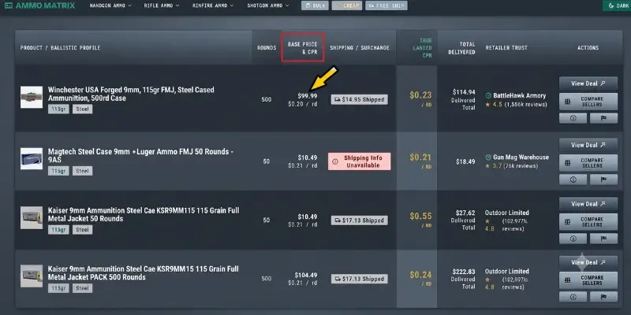Open Winchester USA Forged 9mm product title
Screen dimensions: 631x315
coord(131,94)
